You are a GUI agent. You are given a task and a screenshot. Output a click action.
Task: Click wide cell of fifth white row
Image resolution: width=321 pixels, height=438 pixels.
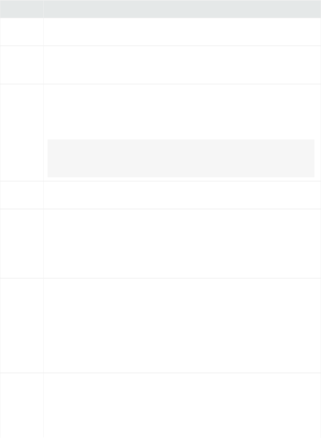tap(182, 243)
